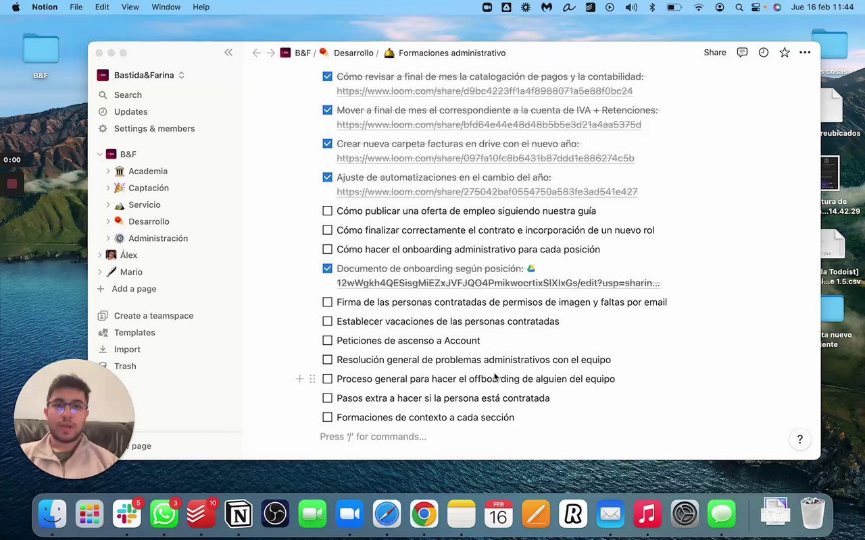
Task: Open Music from the Dock
Action: tap(647, 515)
